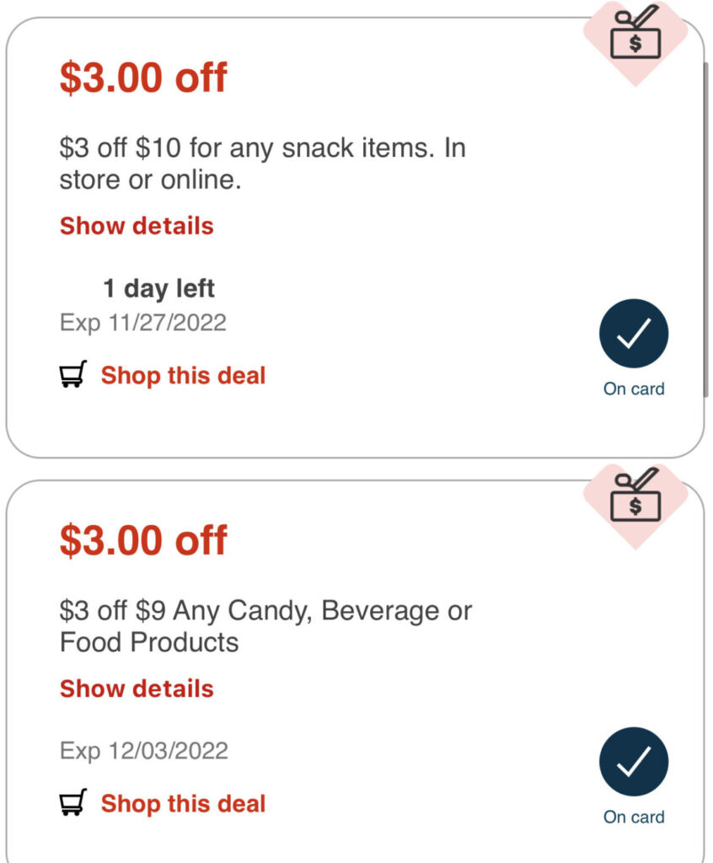This screenshot has height=863, width=713.
Task: Click the "1 day left" label
Action: click(158, 289)
